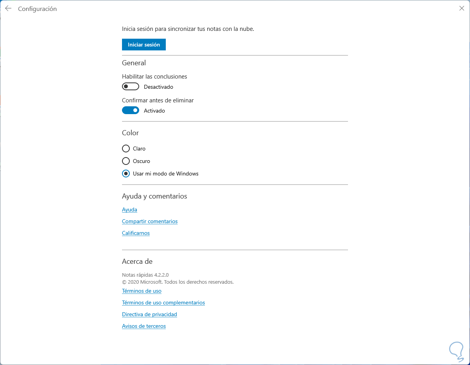Open Avisos de terceros link
The image size is (470, 365).
pyautogui.click(x=144, y=326)
